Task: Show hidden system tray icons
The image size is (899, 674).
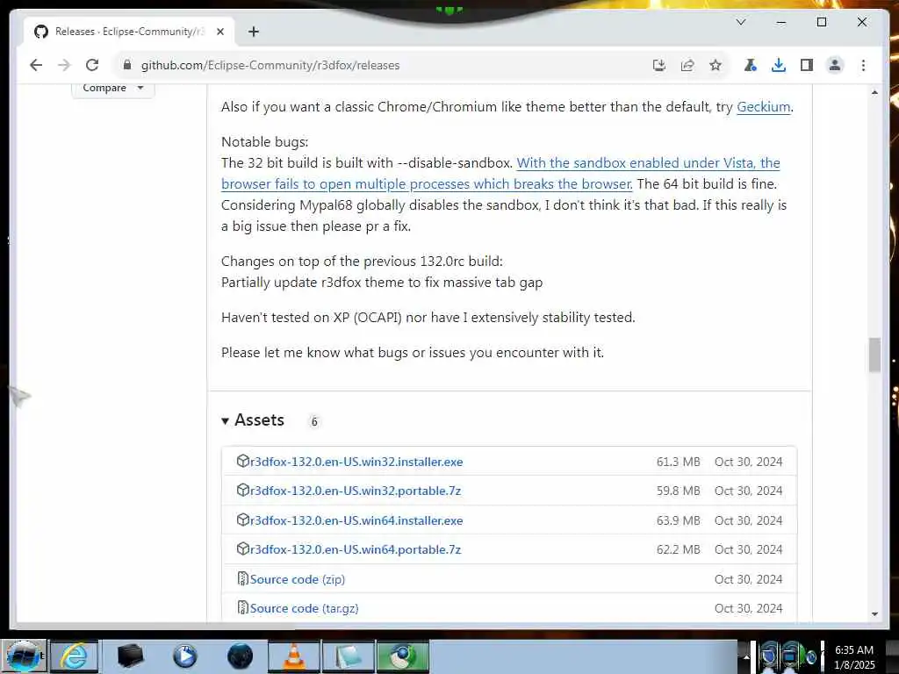Action: coord(746,657)
